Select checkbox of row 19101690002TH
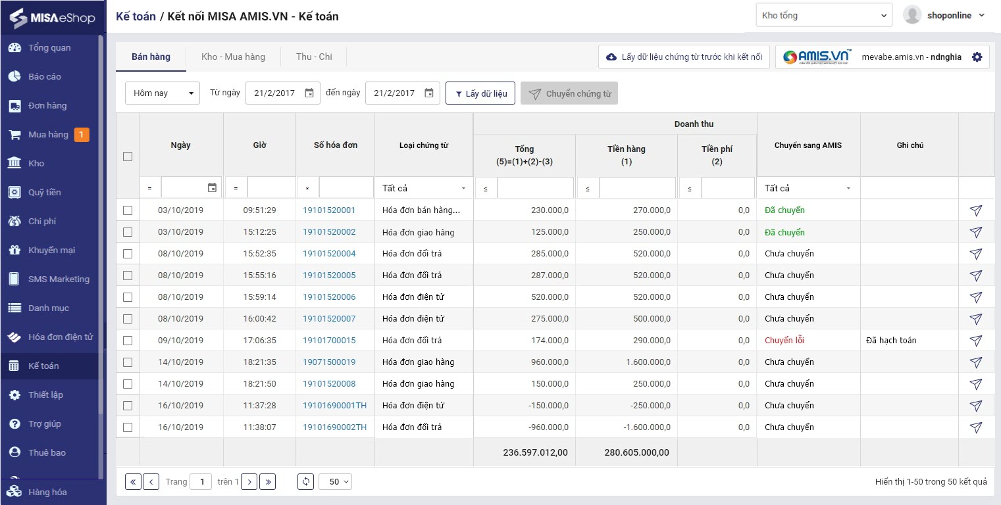The height and width of the screenshot is (505, 1001). point(128,427)
